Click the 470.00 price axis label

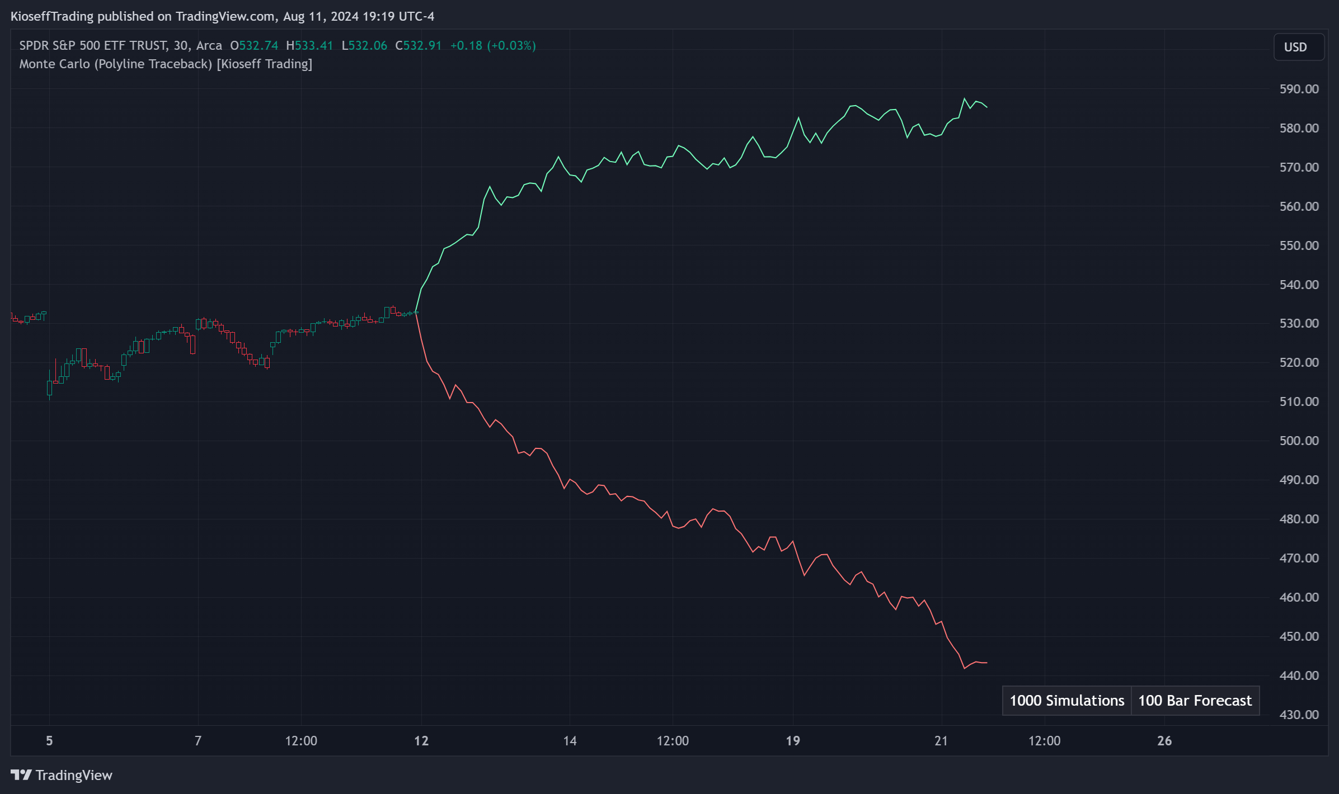click(x=1299, y=558)
